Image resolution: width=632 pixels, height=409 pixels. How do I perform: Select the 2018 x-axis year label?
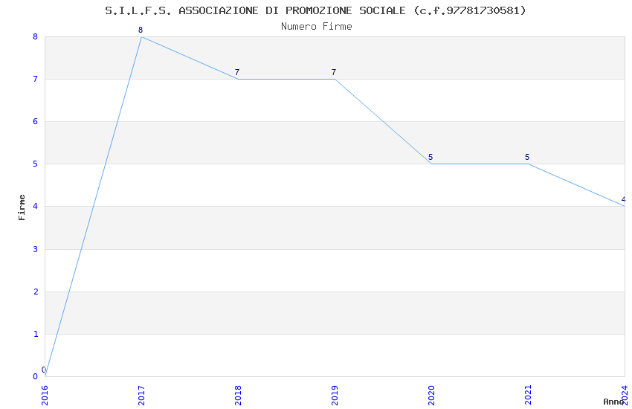click(238, 396)
